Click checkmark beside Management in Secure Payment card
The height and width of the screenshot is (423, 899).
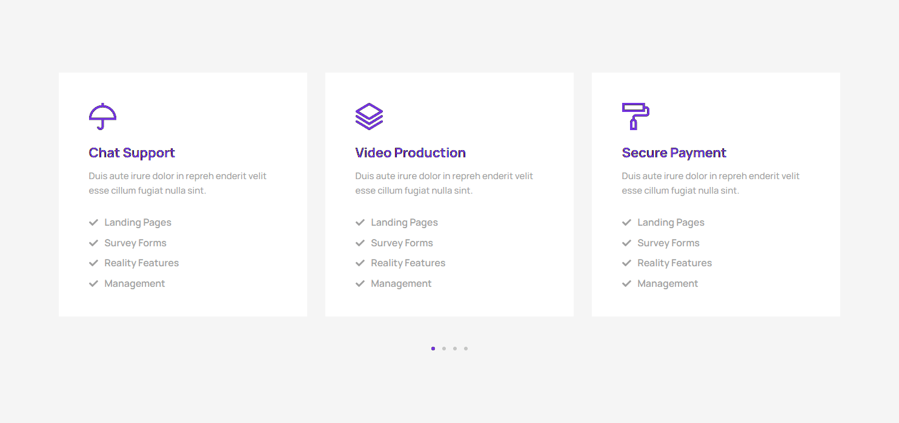click(627, 284)
